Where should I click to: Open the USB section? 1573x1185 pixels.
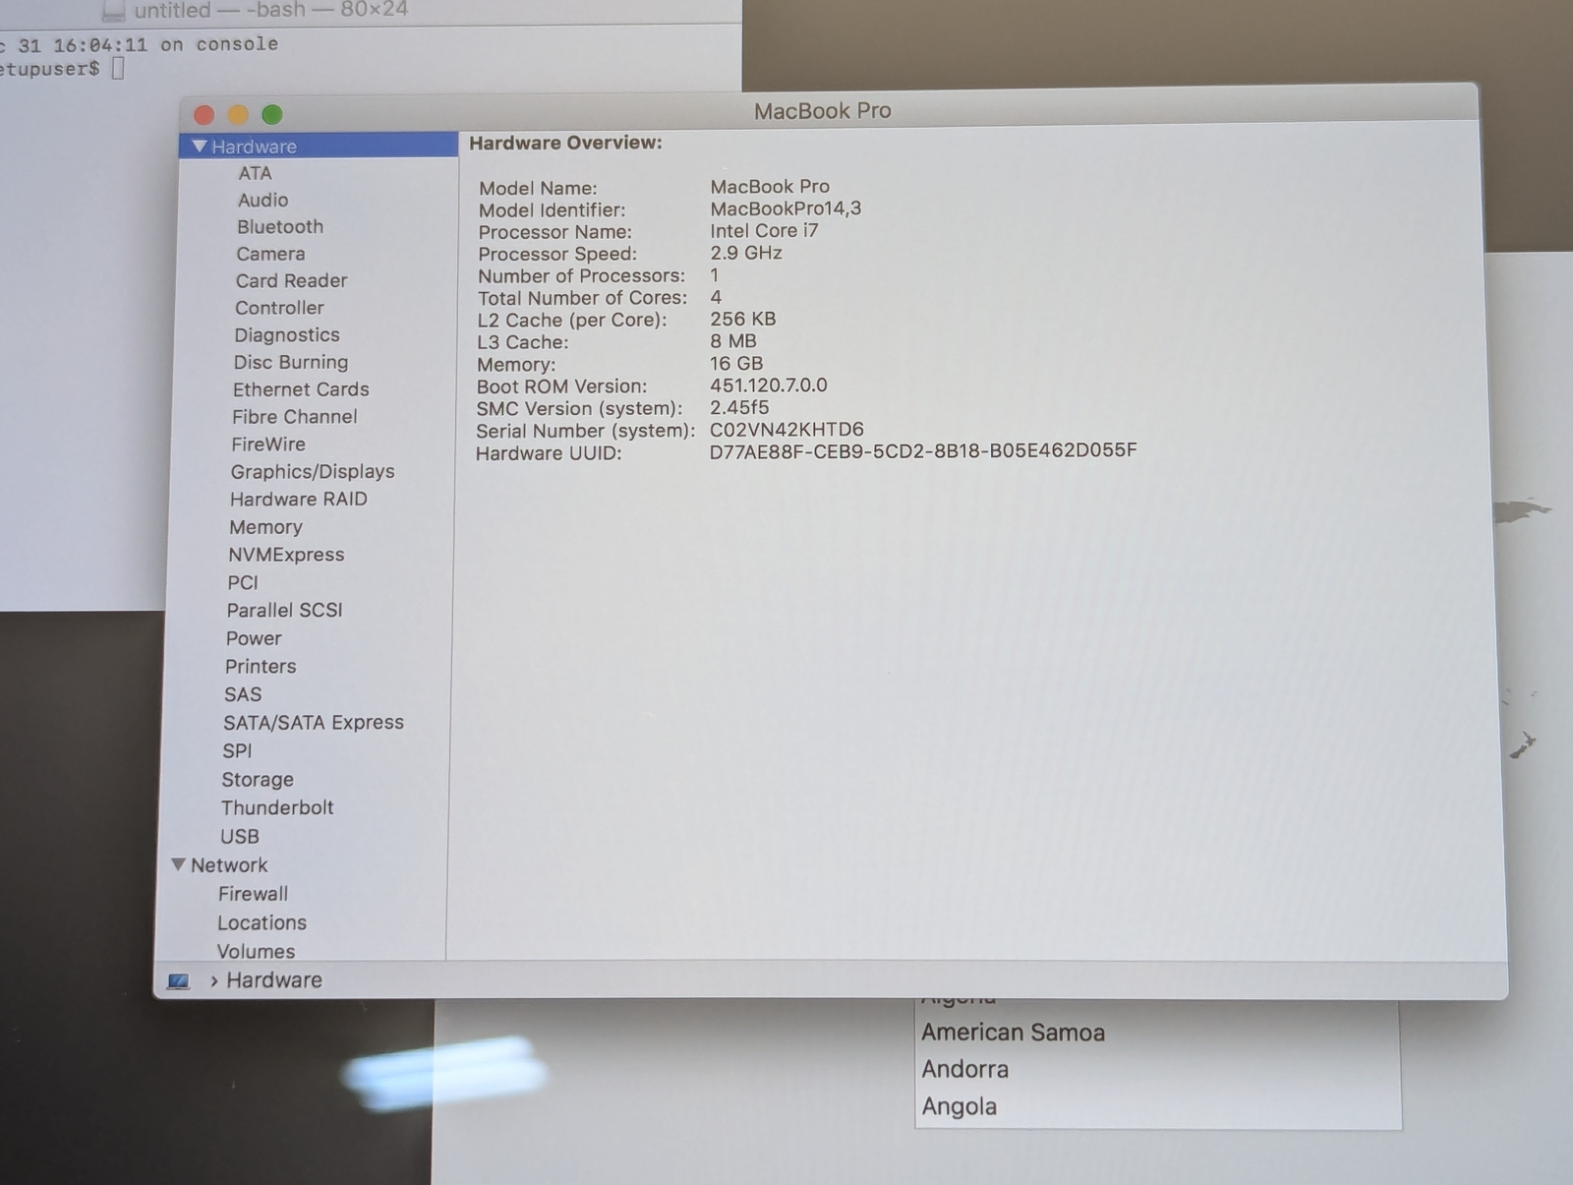point(240,837)
